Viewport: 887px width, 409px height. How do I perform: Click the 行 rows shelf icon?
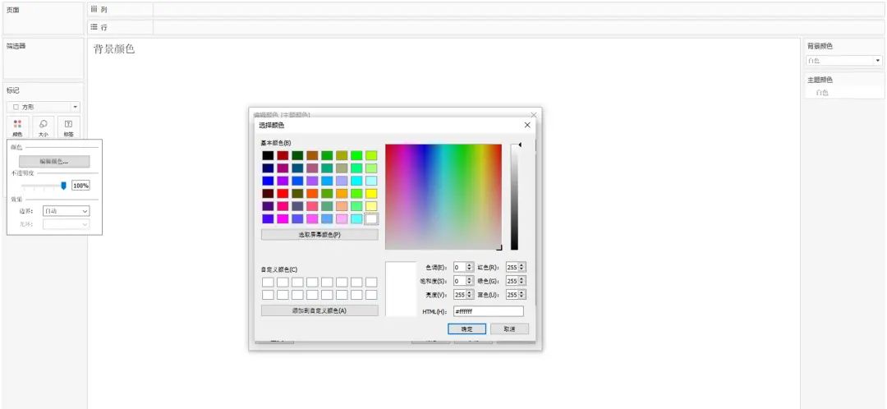click(94, 26)
